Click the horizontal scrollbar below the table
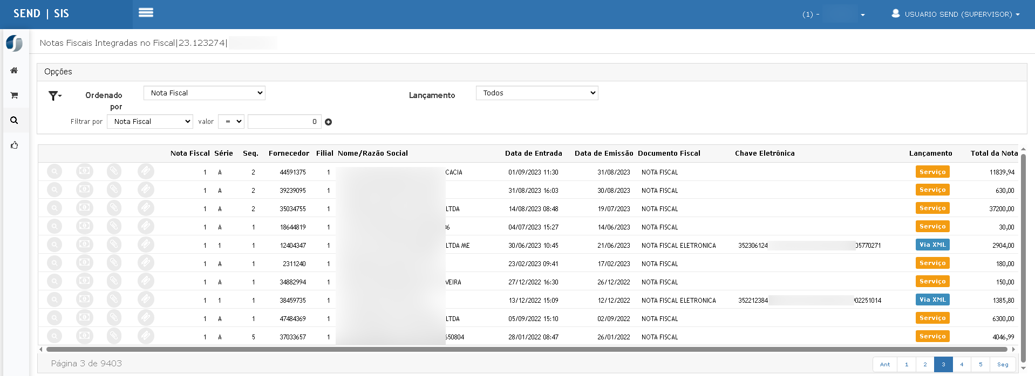 [x=526, y=350]
